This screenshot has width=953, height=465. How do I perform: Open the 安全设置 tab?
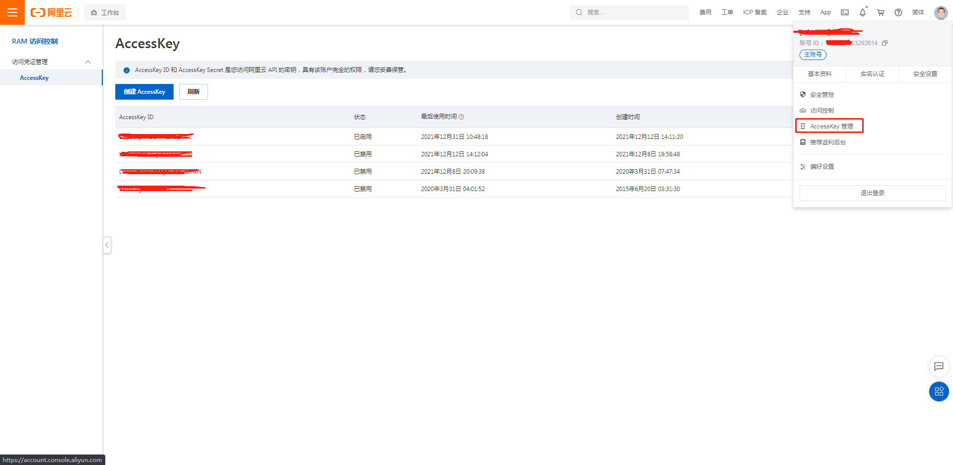click(x=925, y=74)
